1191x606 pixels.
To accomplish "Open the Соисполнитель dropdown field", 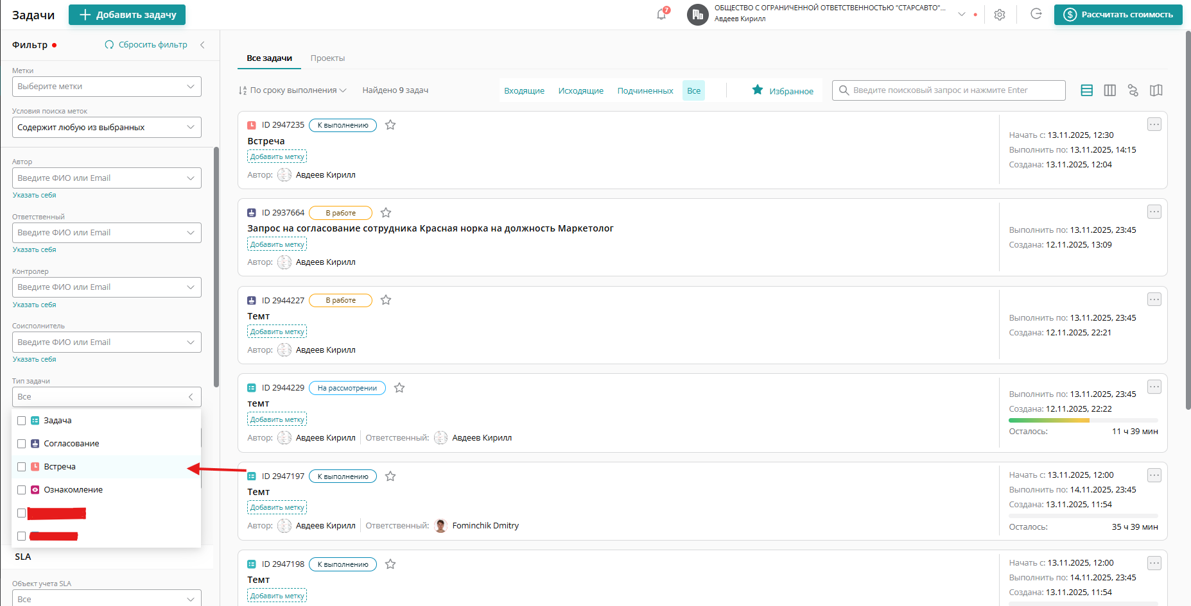I will tap(107, 342).
